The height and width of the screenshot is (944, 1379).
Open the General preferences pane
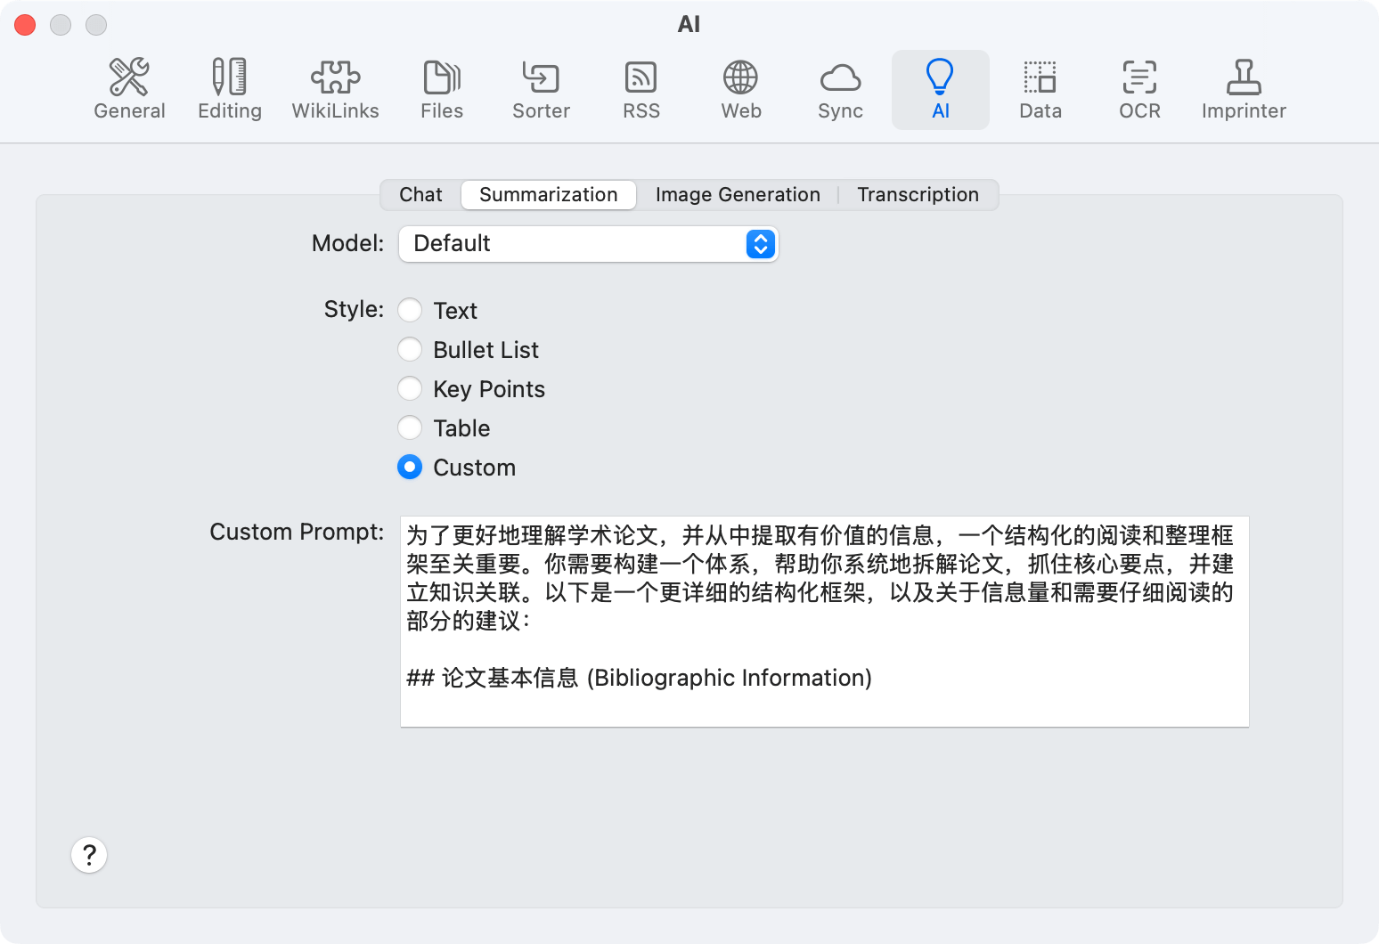(129, 89)
